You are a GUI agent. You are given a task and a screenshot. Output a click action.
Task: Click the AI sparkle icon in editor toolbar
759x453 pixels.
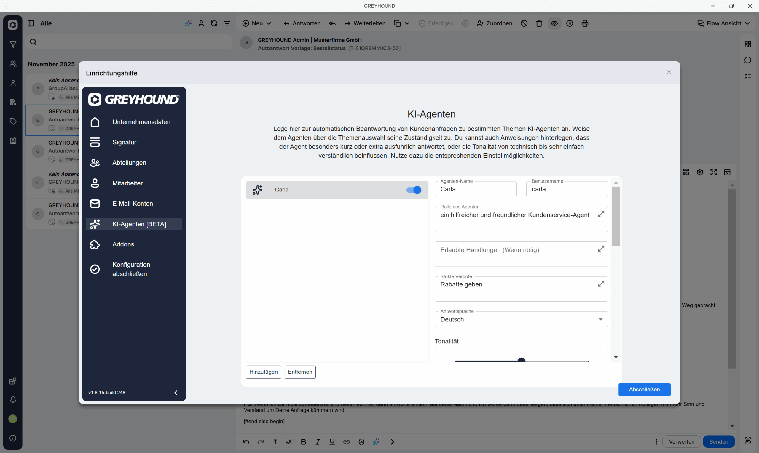376,442
